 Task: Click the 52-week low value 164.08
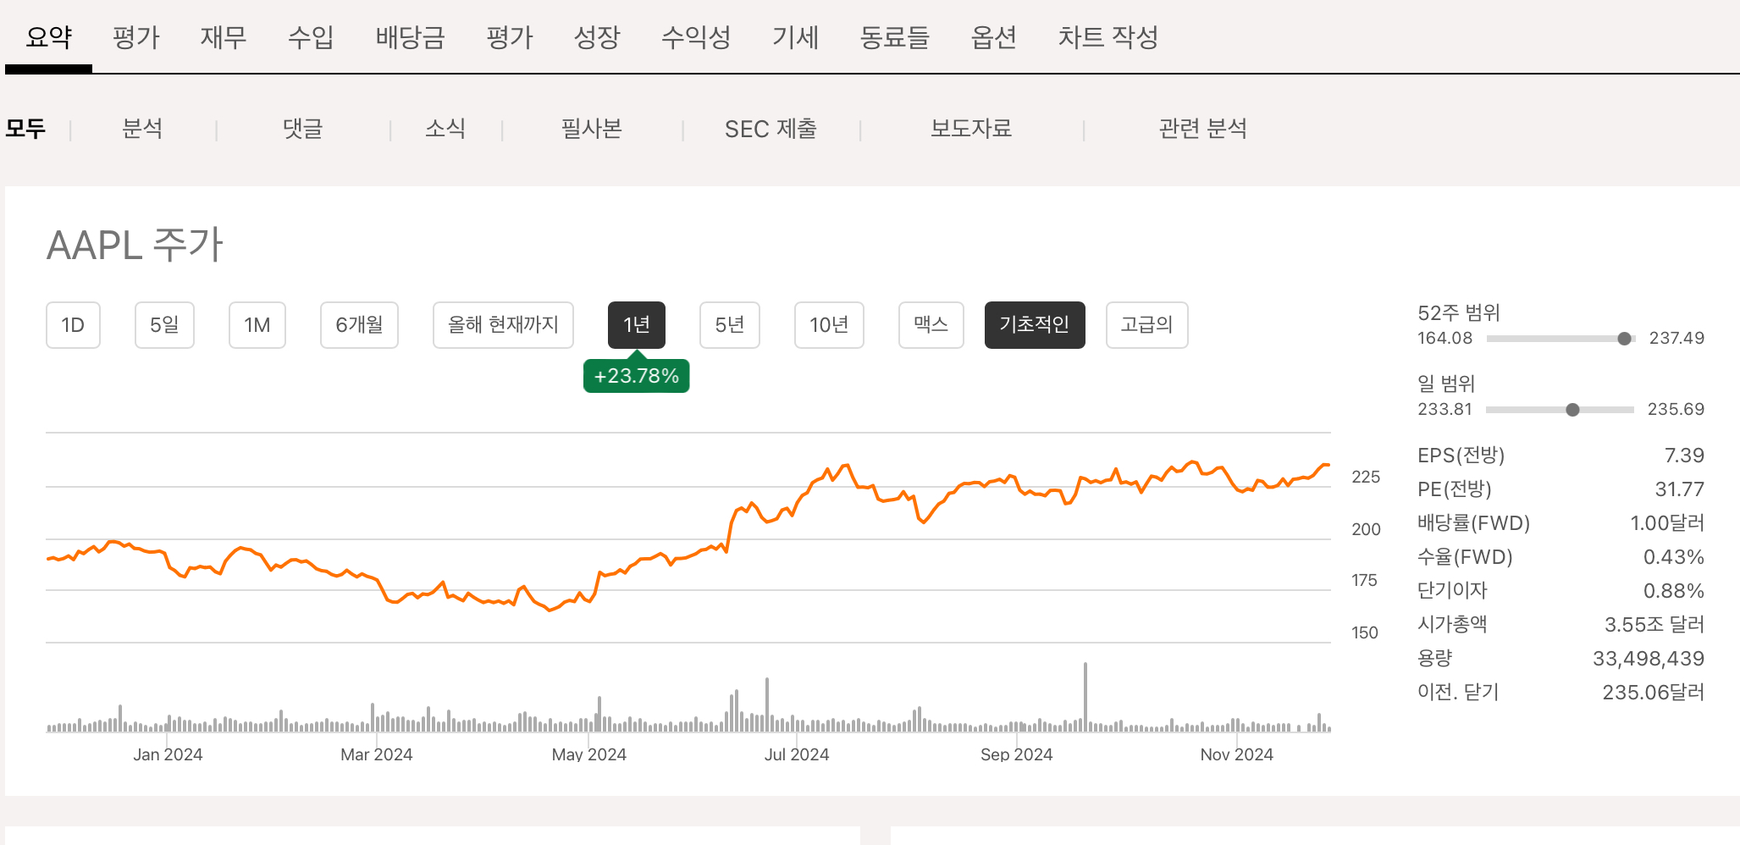pos(1445,339)
